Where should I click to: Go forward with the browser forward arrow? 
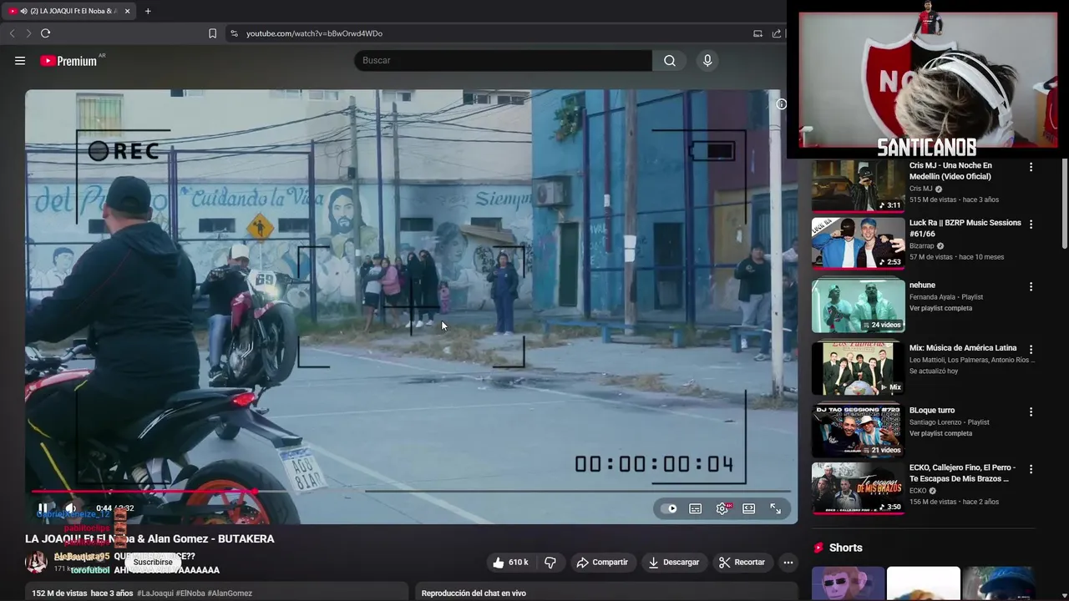28,33
